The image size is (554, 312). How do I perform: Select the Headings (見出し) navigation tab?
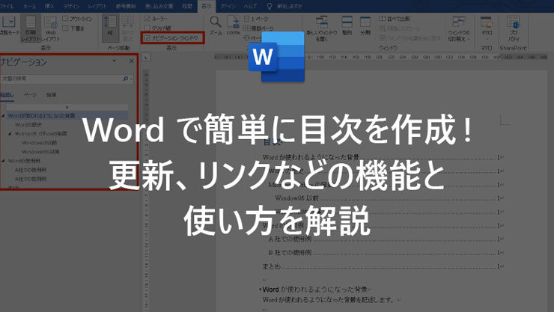coord(7,94)
